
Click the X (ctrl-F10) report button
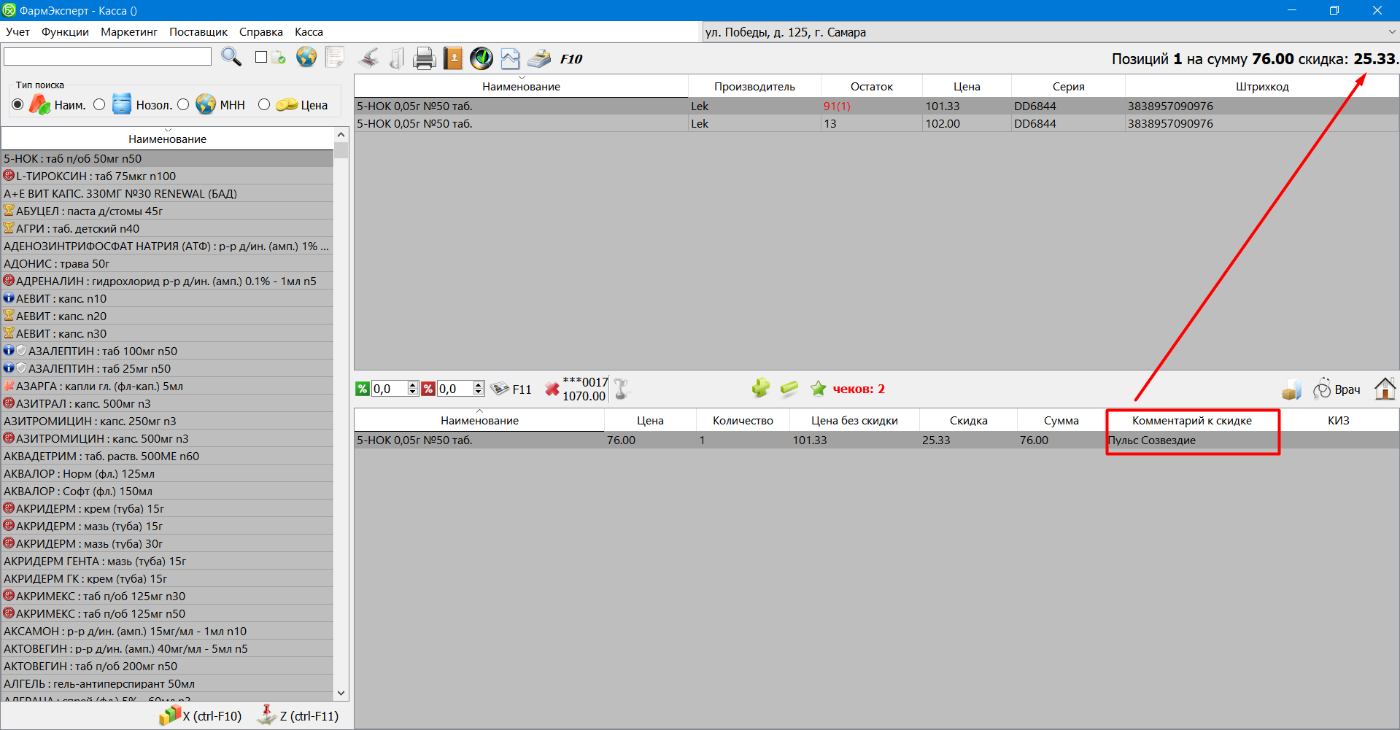pyautogui.click(x=201, y=715)
